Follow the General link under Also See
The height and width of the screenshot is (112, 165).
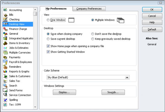152,44
